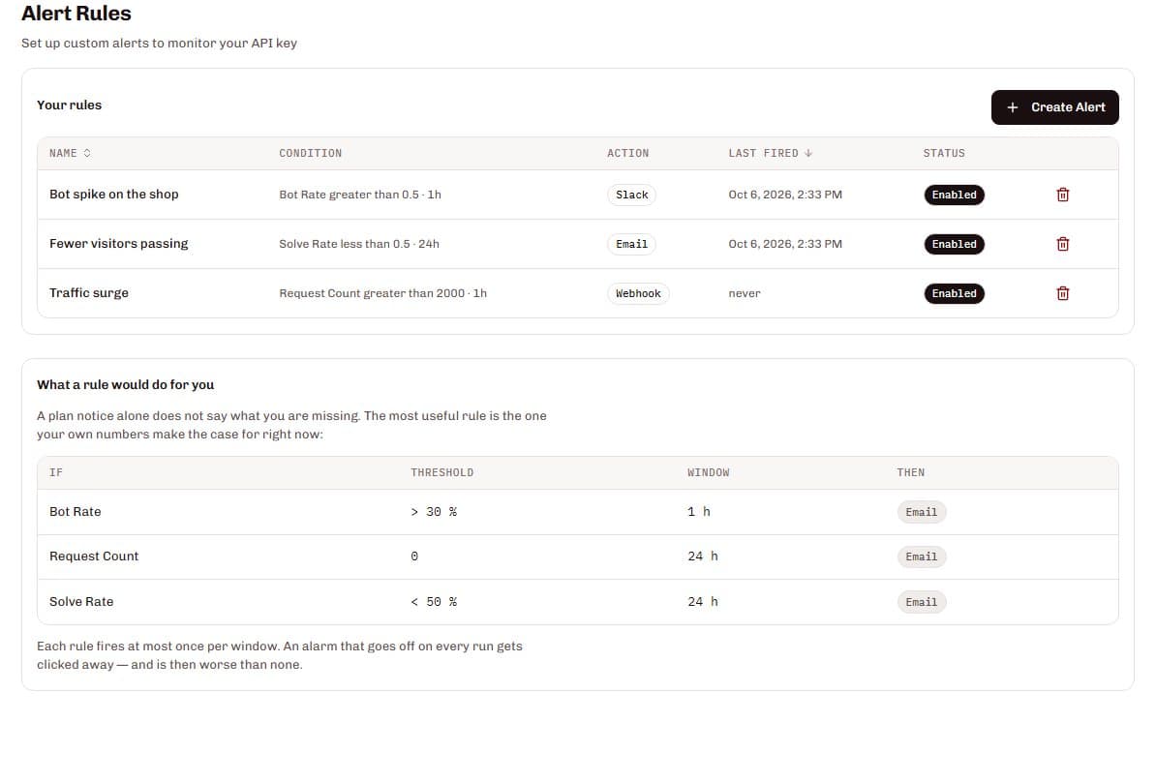This screenshot has width=1156, height=782.
Task: Select the Fewer visitors passing rule name
Action: coord(119,244)
